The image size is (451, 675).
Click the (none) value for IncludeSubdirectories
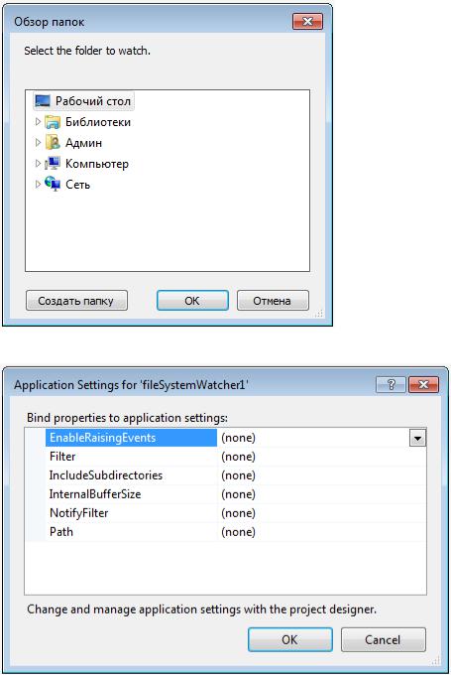(x=238, y=475)
